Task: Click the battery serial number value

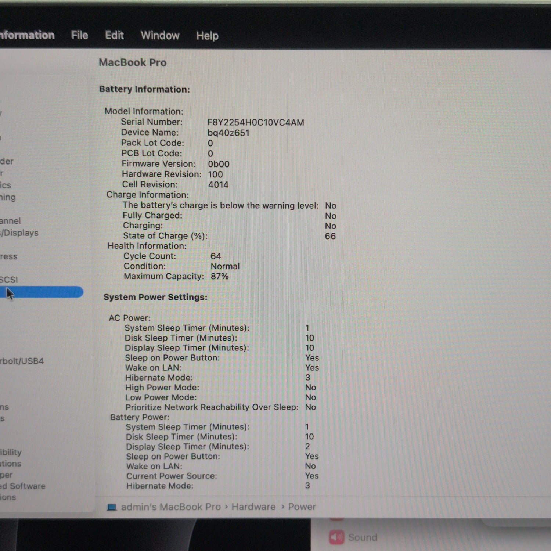Action: (x=255, y=122)
